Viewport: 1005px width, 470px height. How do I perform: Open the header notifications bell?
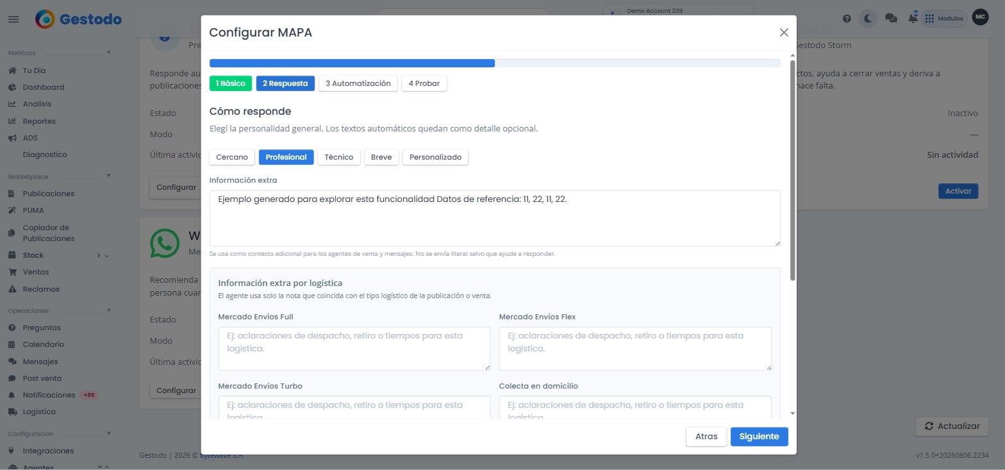point(913,19)
